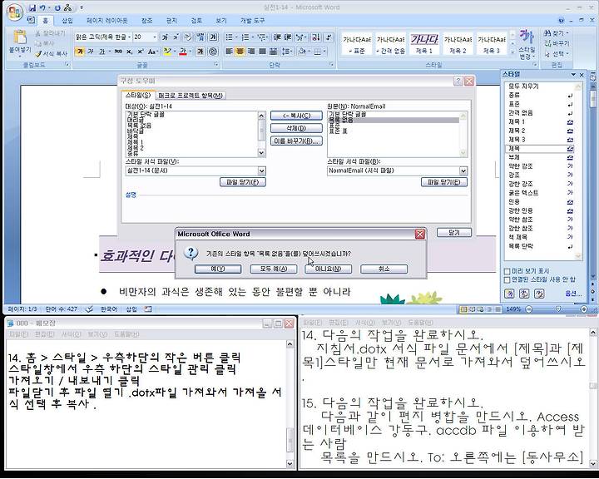Switch to Macro Project Items tab in organizer
The height and width of the screenshot is (479, 599).
click(191, 96)
